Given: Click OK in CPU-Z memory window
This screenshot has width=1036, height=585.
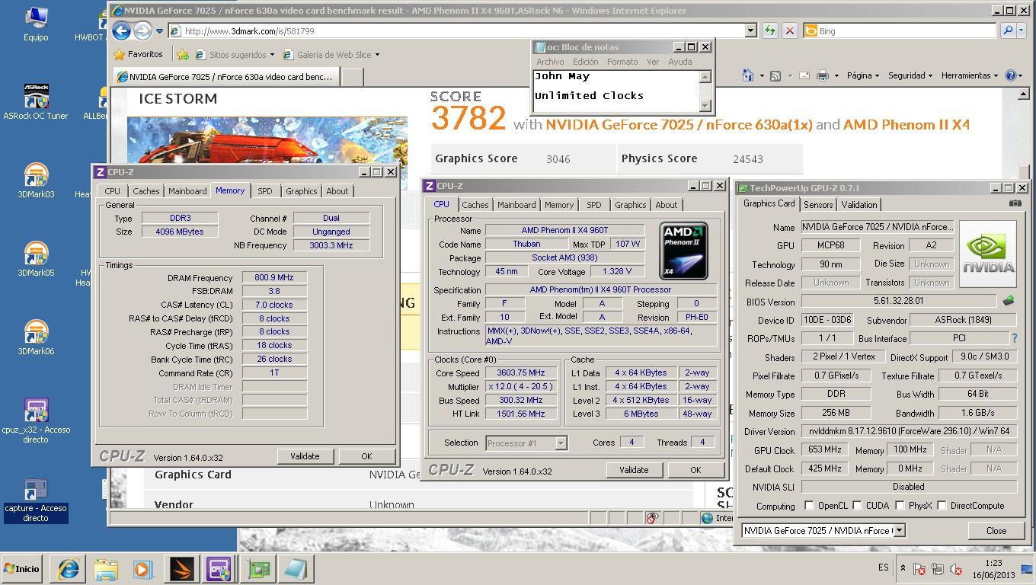Looking at the screenshot, I should point(366,456).
